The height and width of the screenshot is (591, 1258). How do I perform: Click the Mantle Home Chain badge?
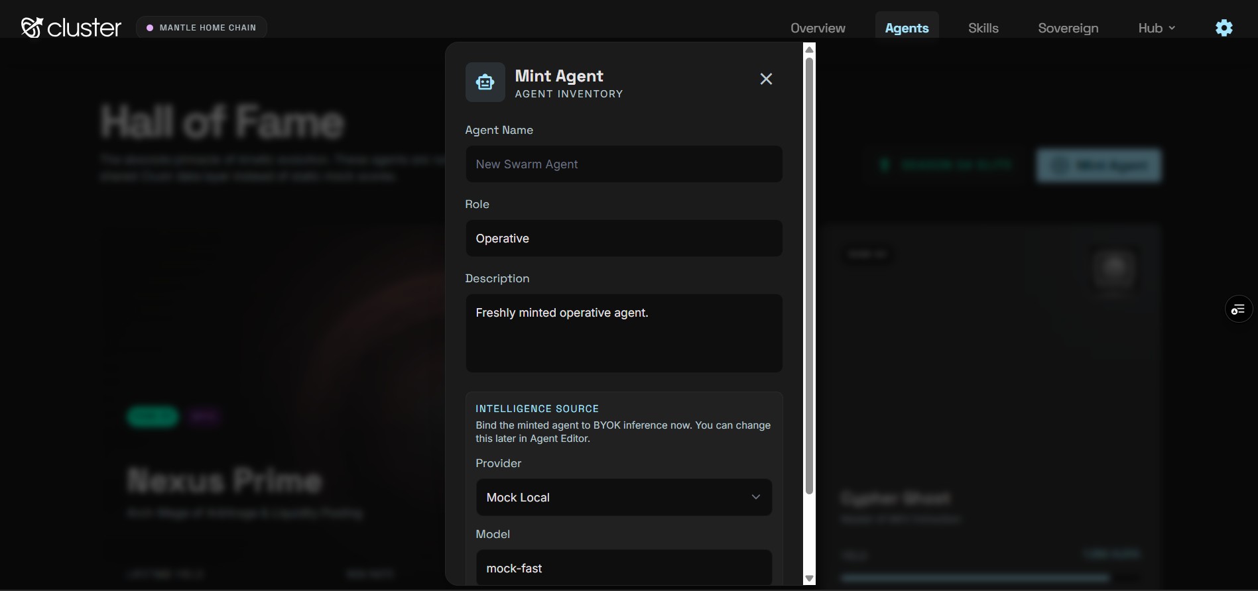[202, 28]
